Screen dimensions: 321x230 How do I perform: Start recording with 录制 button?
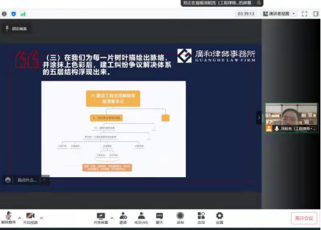point(180,218)
